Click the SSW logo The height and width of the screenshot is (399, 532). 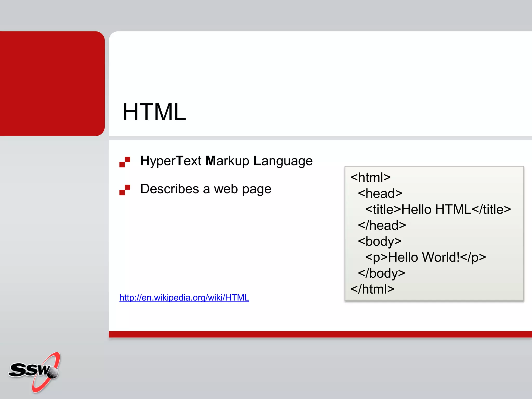34,371
